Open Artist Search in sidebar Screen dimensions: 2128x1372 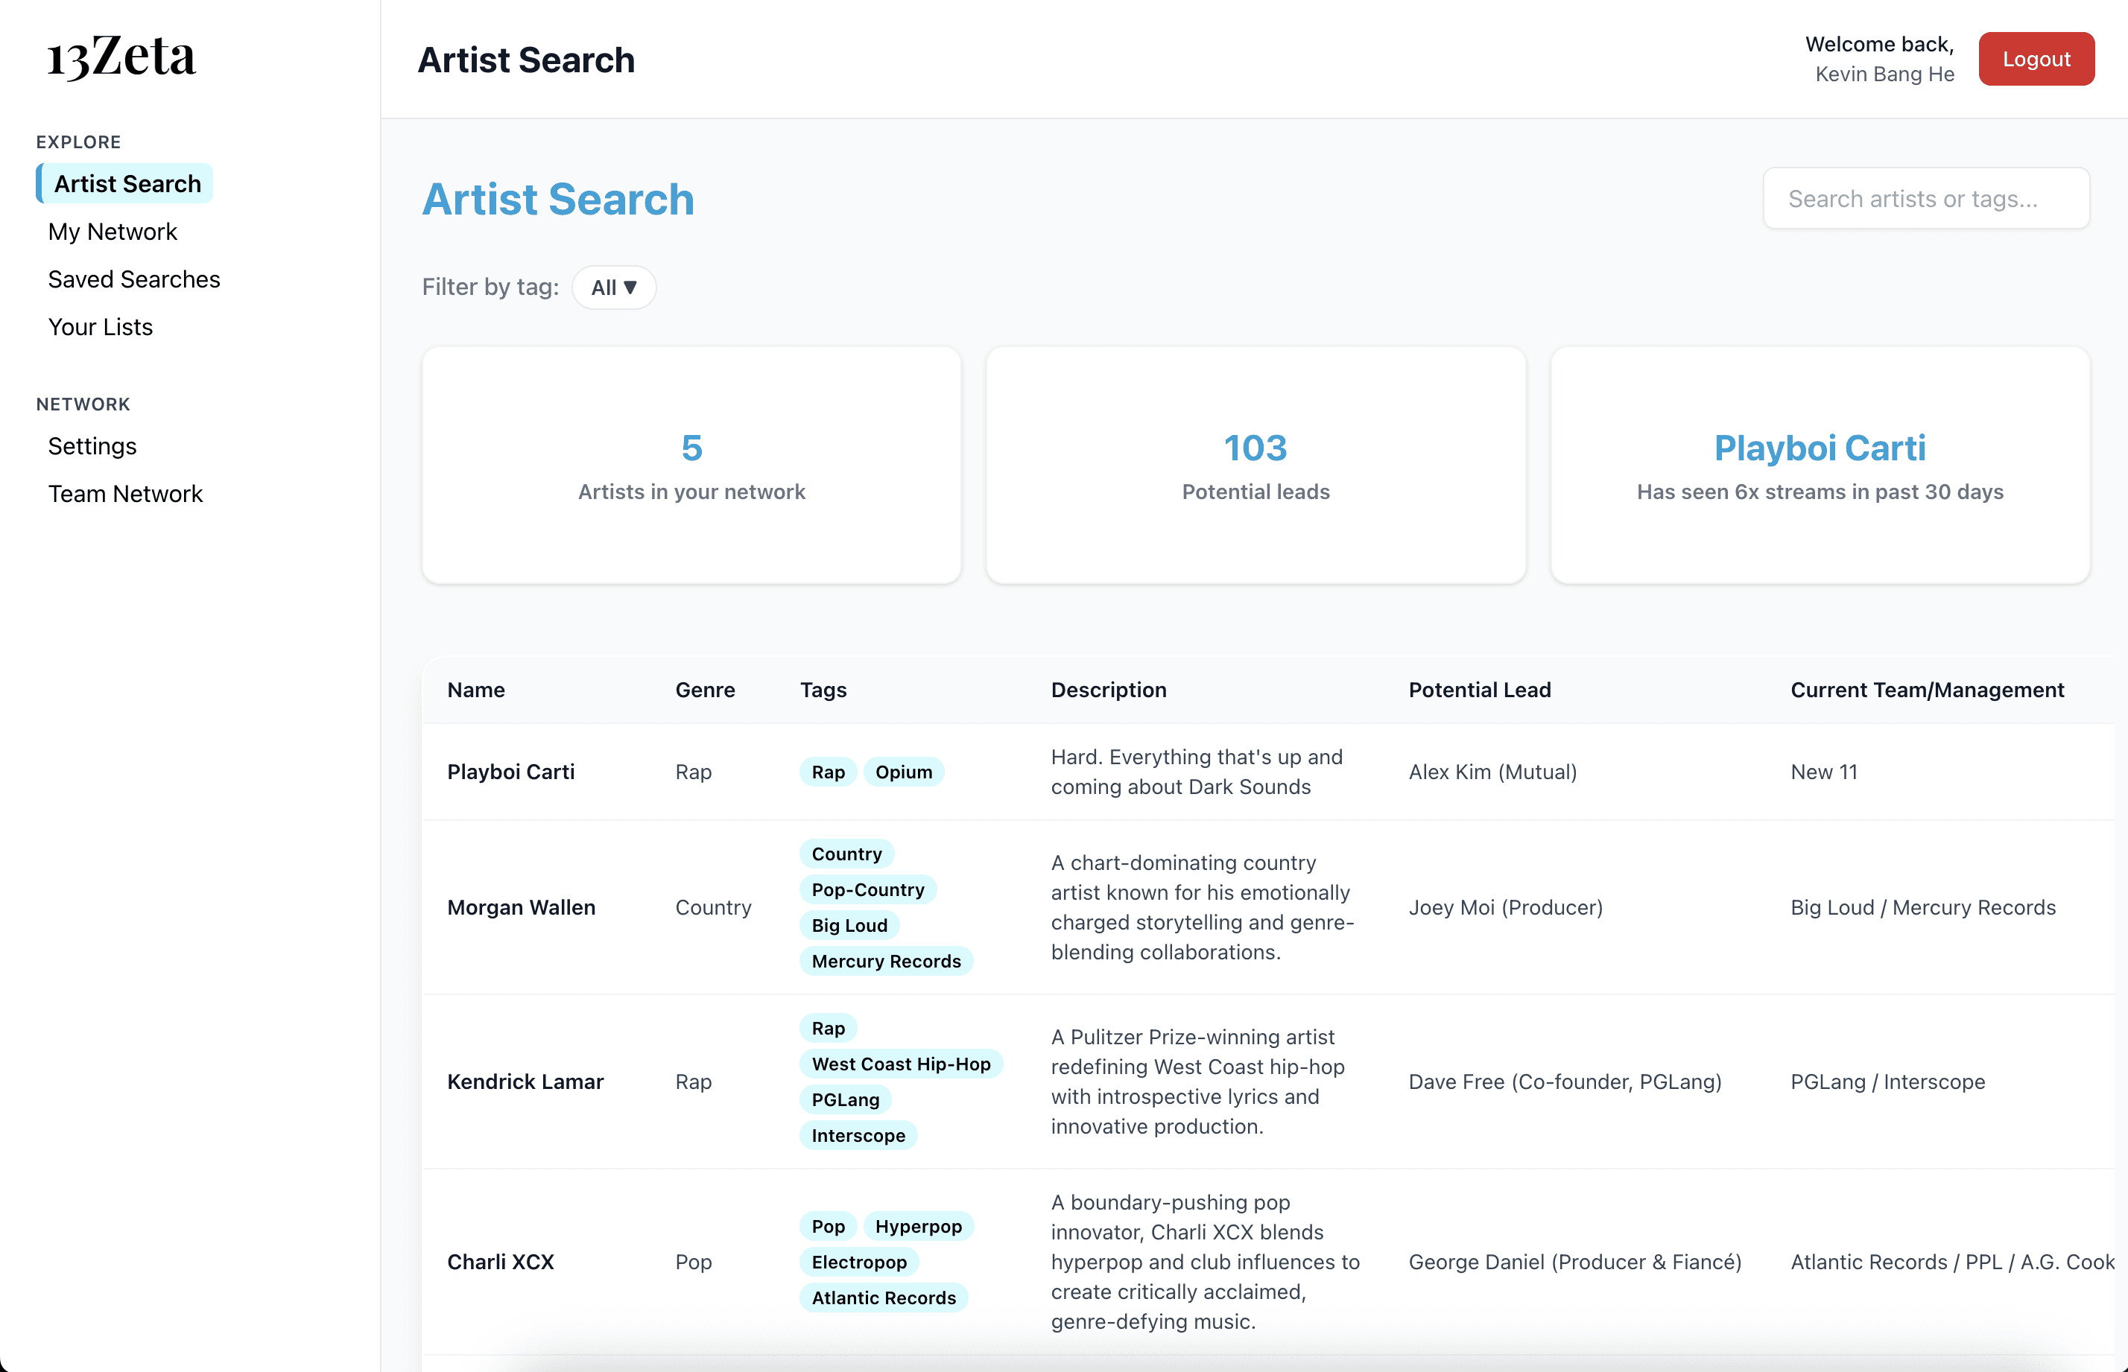click(124, 183)
